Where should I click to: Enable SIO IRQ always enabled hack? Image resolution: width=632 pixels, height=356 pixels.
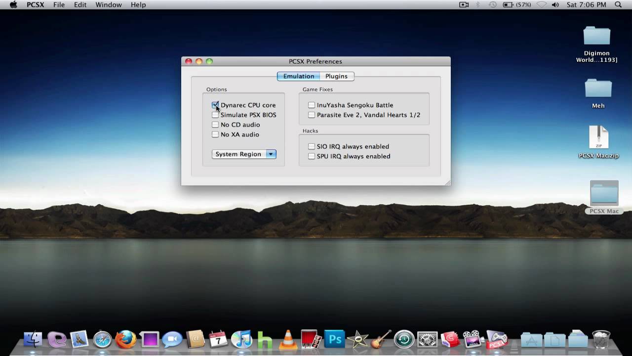click(x=312, y=146)
